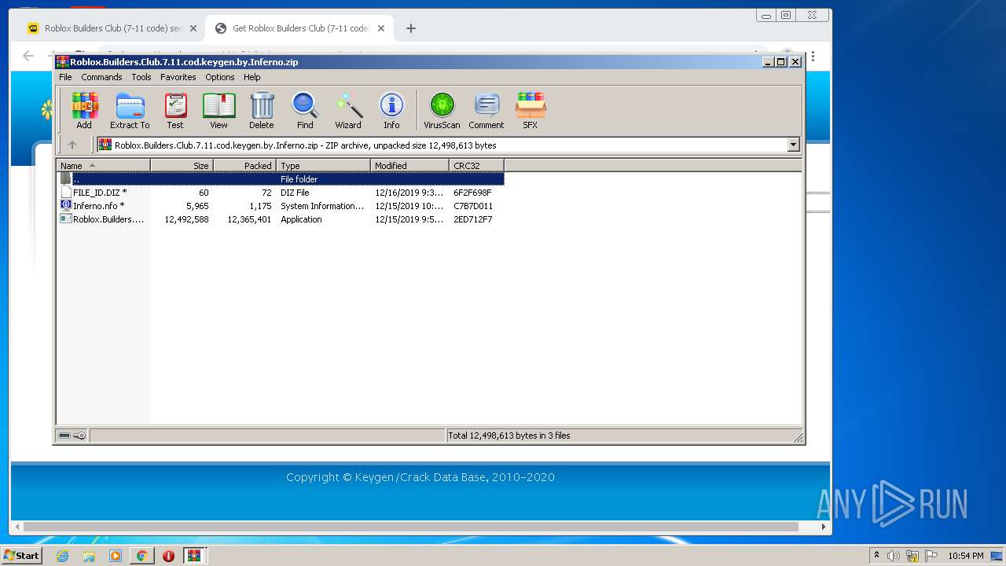The width and height of the screenshot is (1006, 566).
Task: Sort by Size column header
Action: pos(182,165)
